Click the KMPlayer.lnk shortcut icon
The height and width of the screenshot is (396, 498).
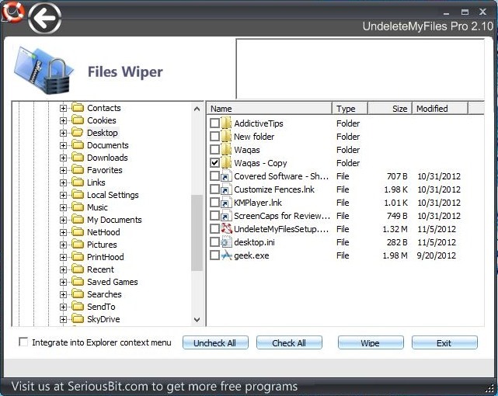tap(226, 203)
